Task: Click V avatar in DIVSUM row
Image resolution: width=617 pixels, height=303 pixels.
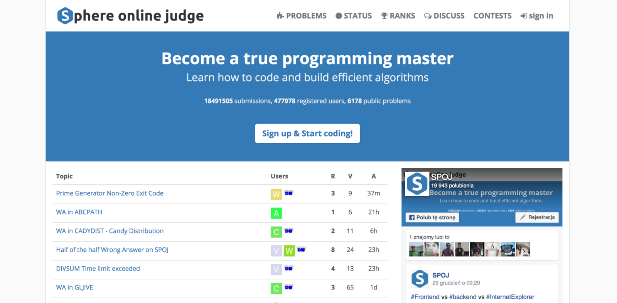Action: 276,269
